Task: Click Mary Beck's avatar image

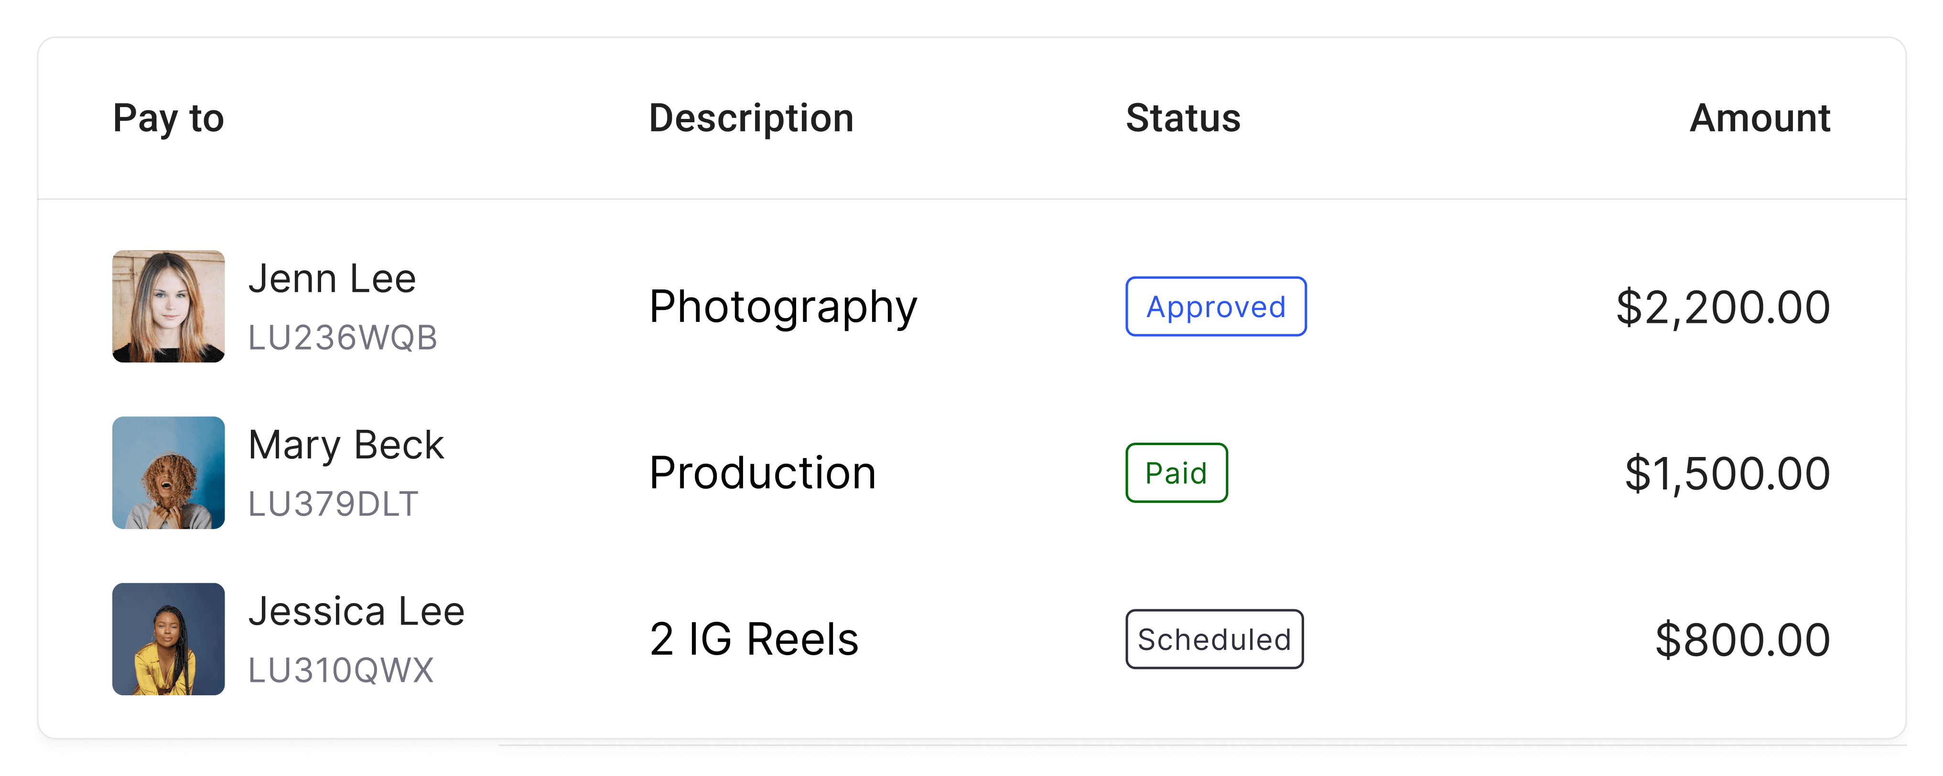Action: pyautogui.click(x=168, y=472)
